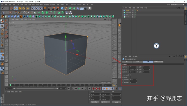Image resolution: width=187 pixels, height=106 pixels.
Task: Select the 立方体 cube object row
Action: pos(128,10)
